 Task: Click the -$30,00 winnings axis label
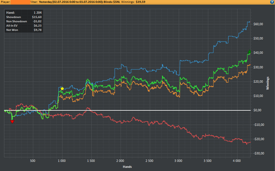pyautogui.click(x=258, y=153)
